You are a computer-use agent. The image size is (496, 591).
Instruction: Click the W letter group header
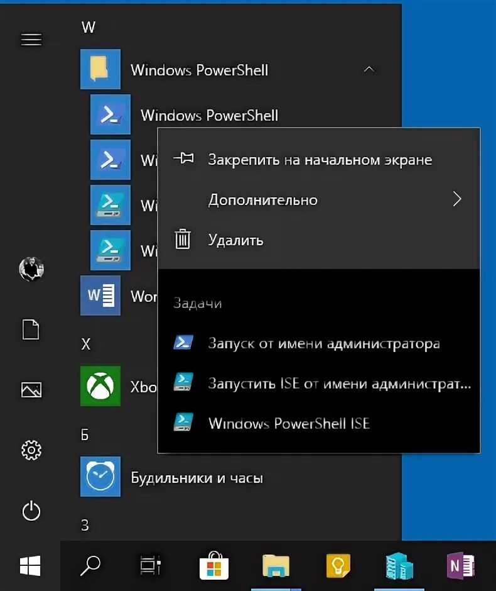(x=89, y=27)
